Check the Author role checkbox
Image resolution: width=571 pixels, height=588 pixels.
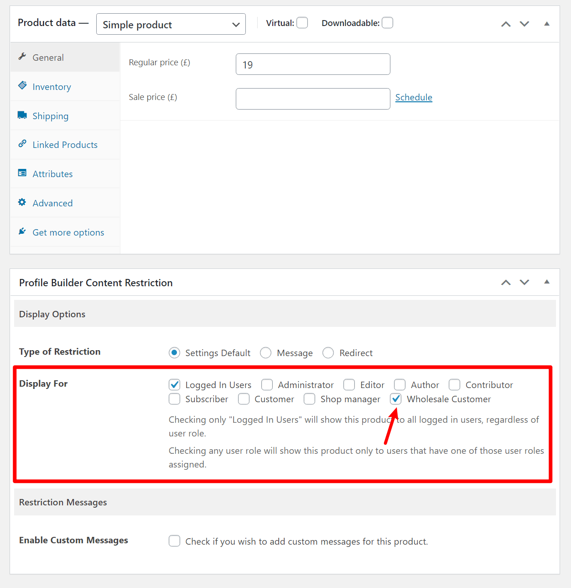(x=400, y=385)
